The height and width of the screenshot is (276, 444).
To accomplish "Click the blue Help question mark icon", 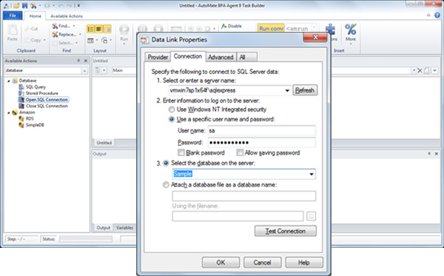I will [437, 16].
